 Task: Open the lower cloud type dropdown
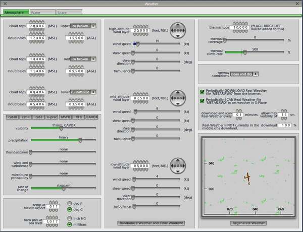[x=83, y=92]
